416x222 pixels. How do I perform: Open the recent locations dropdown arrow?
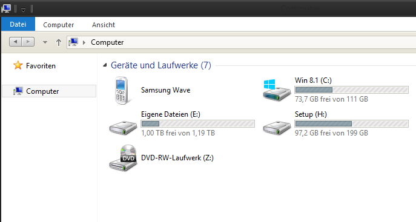coord(45,42)
